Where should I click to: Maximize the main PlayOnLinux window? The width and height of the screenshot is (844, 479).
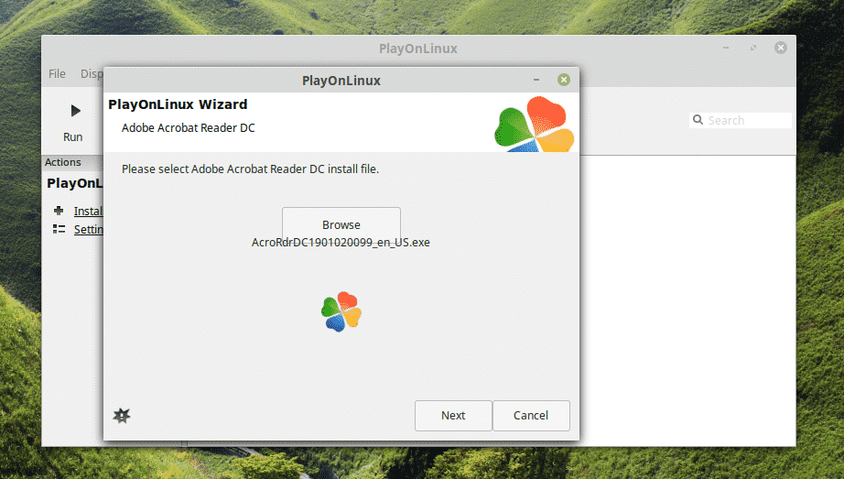753,48
